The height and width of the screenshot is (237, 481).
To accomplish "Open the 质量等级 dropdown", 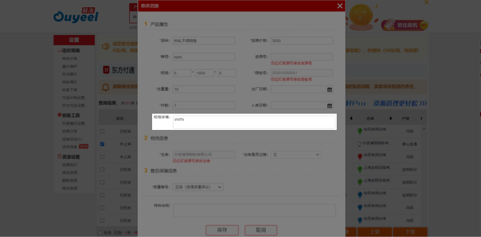I will point(198,187).
